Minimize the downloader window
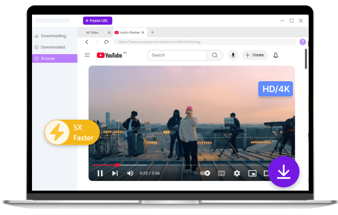This screenshot has height=215, width=338. pyautogui.click(x=282, y=21)
